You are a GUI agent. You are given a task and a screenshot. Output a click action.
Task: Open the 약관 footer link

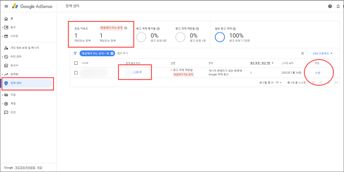click(40, 167)
